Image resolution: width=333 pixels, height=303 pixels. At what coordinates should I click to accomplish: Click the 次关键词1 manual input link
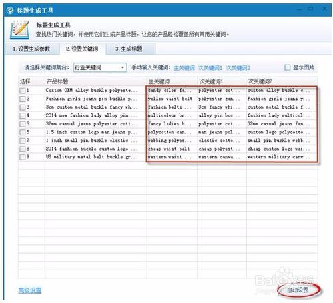coord(210,68)
